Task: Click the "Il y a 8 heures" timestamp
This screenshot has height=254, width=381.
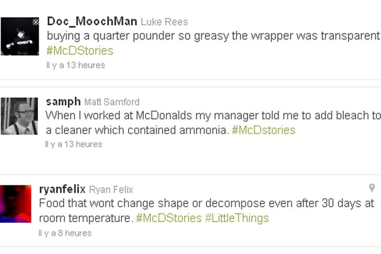Action: click(65, 233)
